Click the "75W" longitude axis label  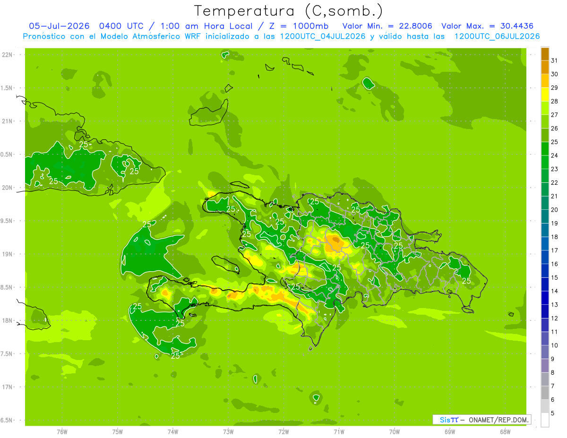coord(118,431)
